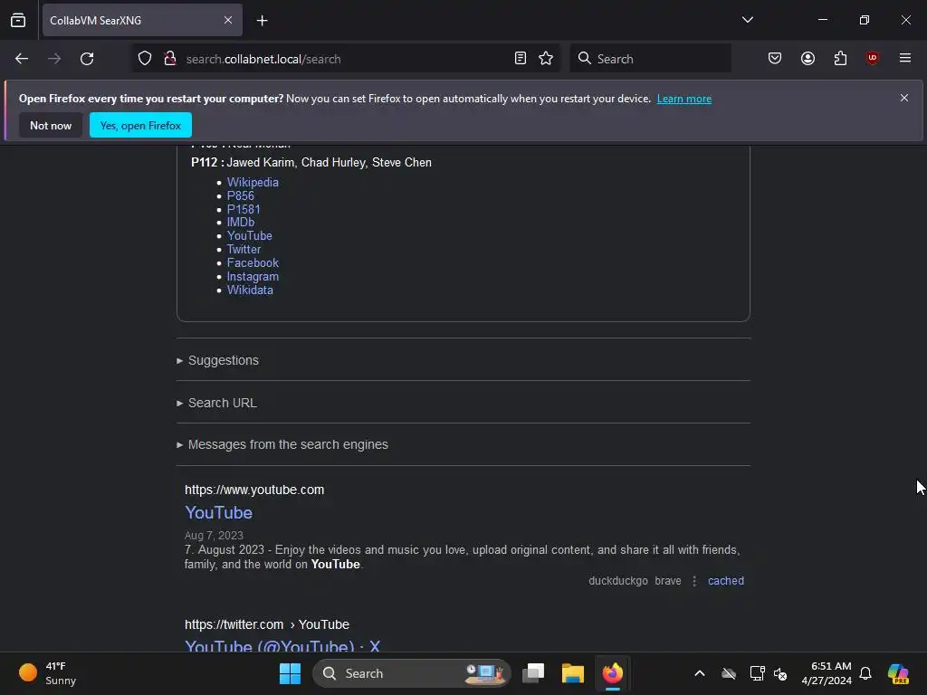Expand Messages from the search engines
This screenshot has height=695, width=927.
click(x=282, y=444)
